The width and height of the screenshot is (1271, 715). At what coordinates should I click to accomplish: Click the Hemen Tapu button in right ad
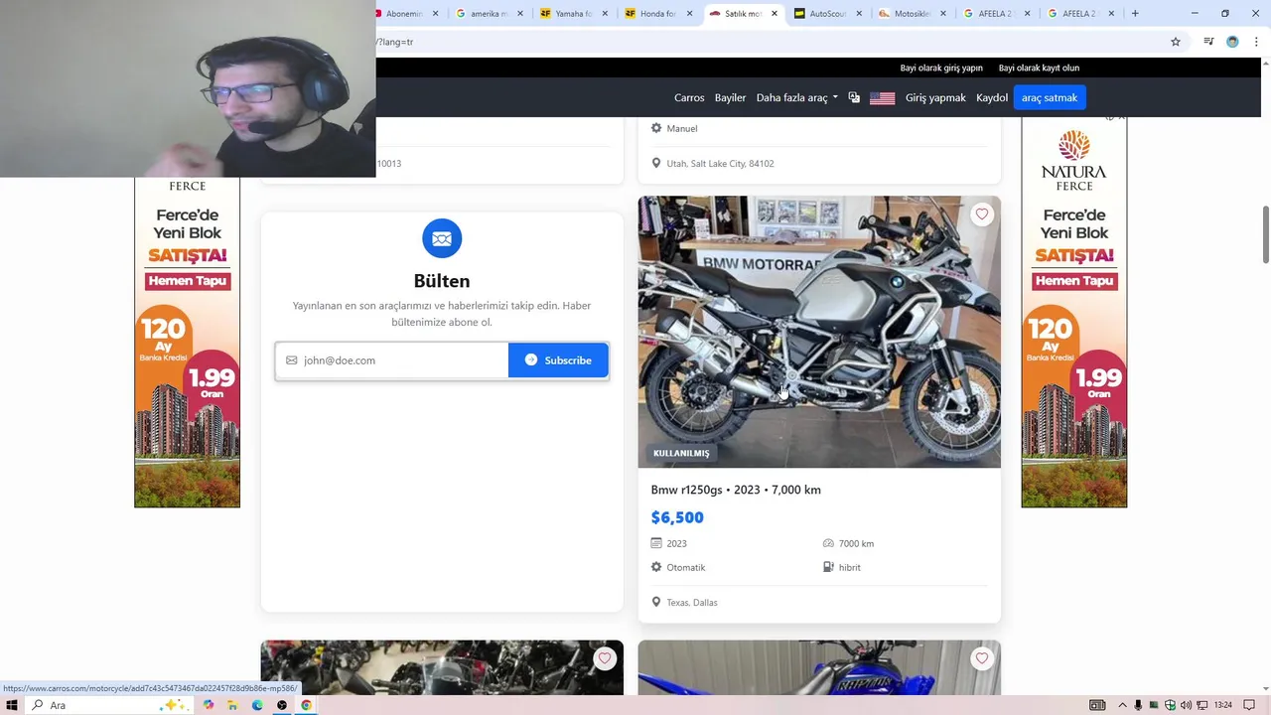pyautogui.click(x=1074, y=281)
